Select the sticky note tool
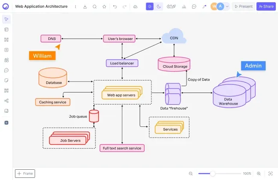The width and height of the screenshot is (278, 180). click(6, 80)
